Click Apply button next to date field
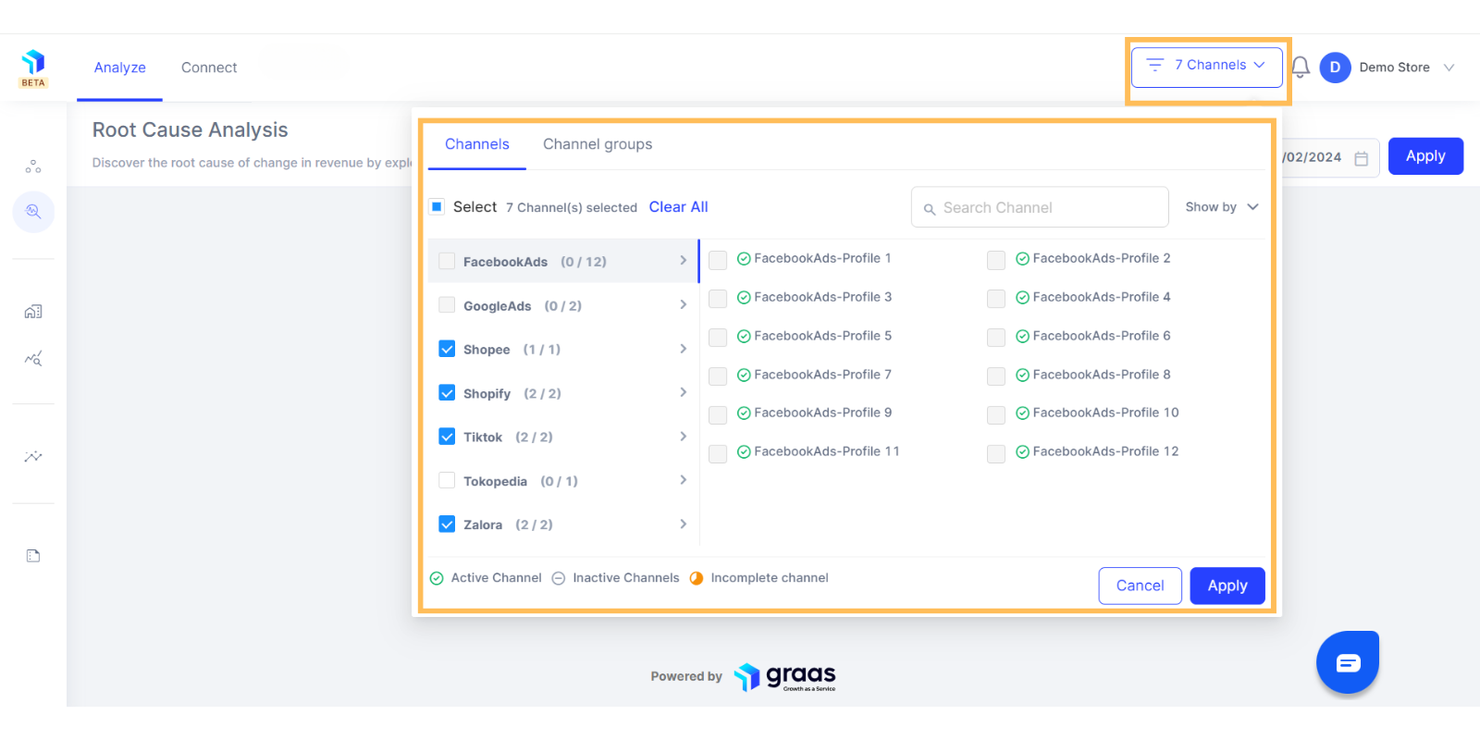This screenshot has width=1480, height=740. (x=1425, y=156)
